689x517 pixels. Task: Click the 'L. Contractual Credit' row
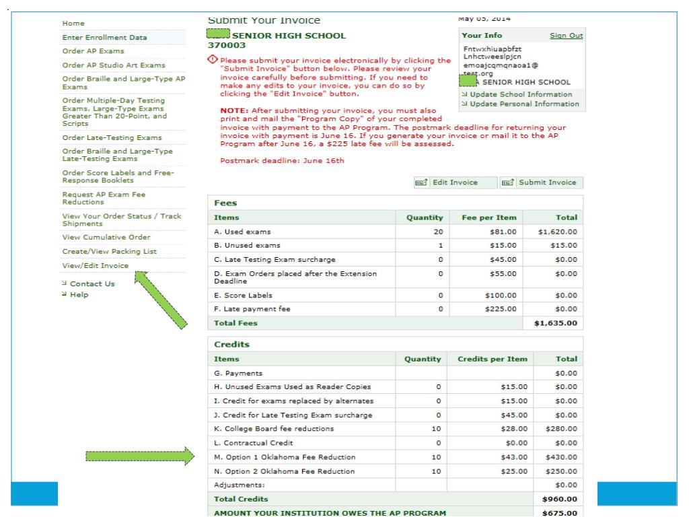pyautogui.click(x=396, y=443)
